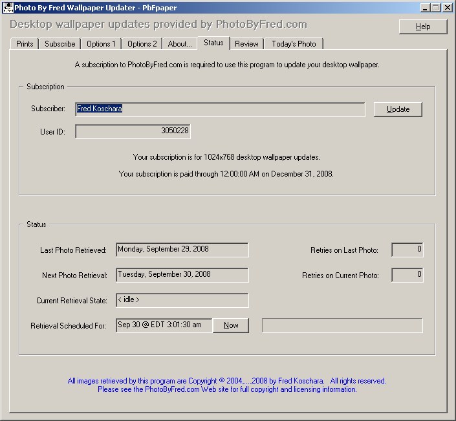
Task: Maximize the PbFpaper window
Action: [436, 8]
